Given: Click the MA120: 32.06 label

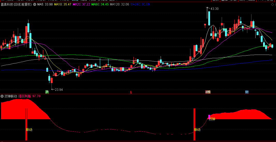Looking at the screenshot, I should [x=120, y=4].
